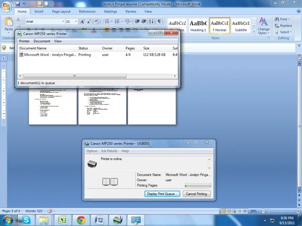This screenshot has height=226, width=302.
Task: Cut selection with the scissors icon
Action: coord(18,19)
